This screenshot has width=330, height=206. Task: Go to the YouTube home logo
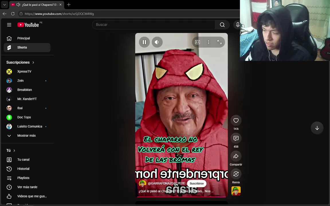click(28, 25)
